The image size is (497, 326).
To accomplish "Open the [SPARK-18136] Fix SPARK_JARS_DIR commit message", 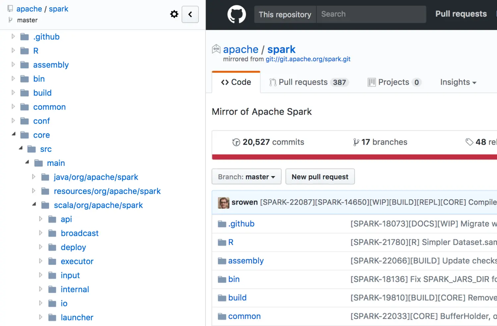I will (x=424, y=280).
